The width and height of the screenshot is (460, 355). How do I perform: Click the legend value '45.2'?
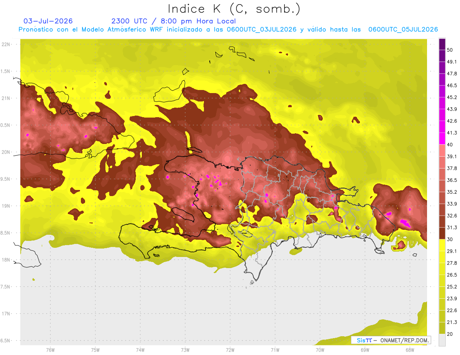tap(452, 97)
